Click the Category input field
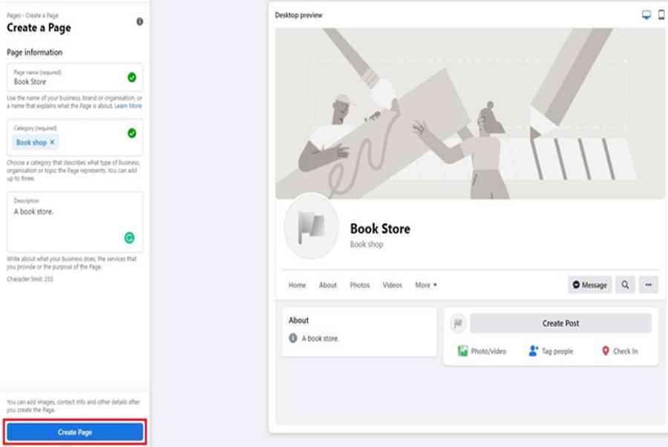 (75, 137)
